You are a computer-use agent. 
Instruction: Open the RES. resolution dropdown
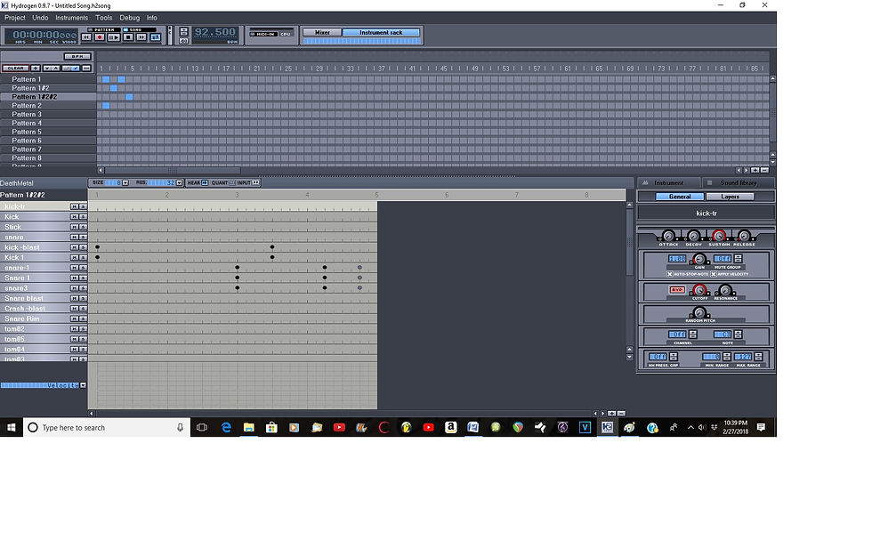[x=179, y=182]
